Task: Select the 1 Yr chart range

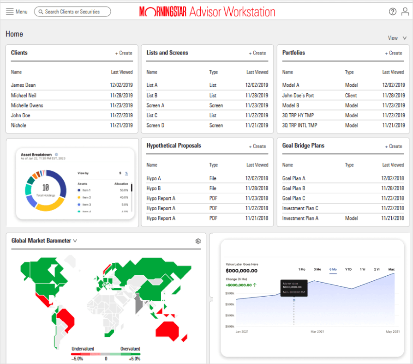Action: click(x=363, y=269)
